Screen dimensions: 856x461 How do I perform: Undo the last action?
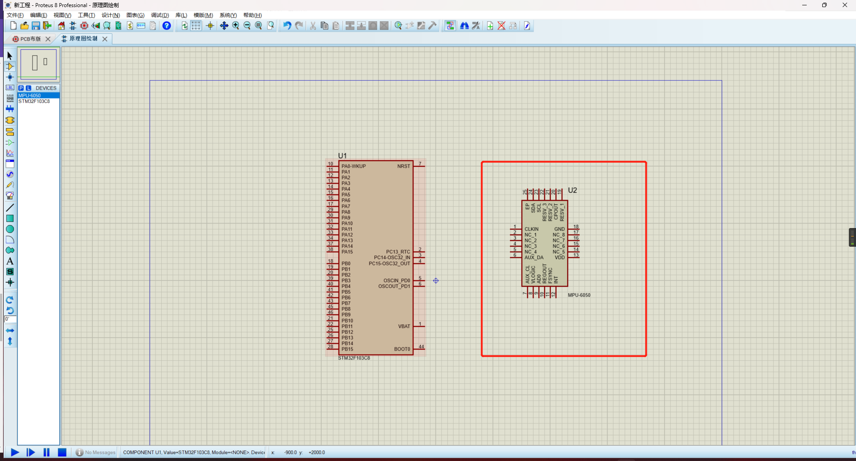tap(287, 26)
